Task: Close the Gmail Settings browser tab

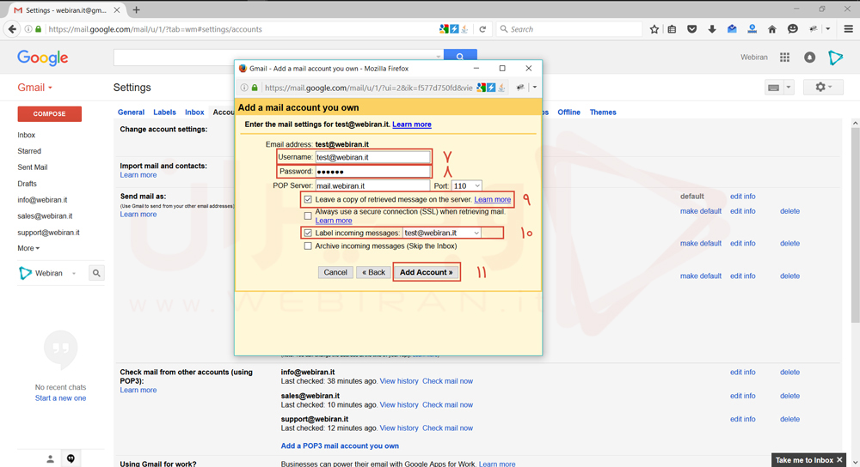Action: 117,9
